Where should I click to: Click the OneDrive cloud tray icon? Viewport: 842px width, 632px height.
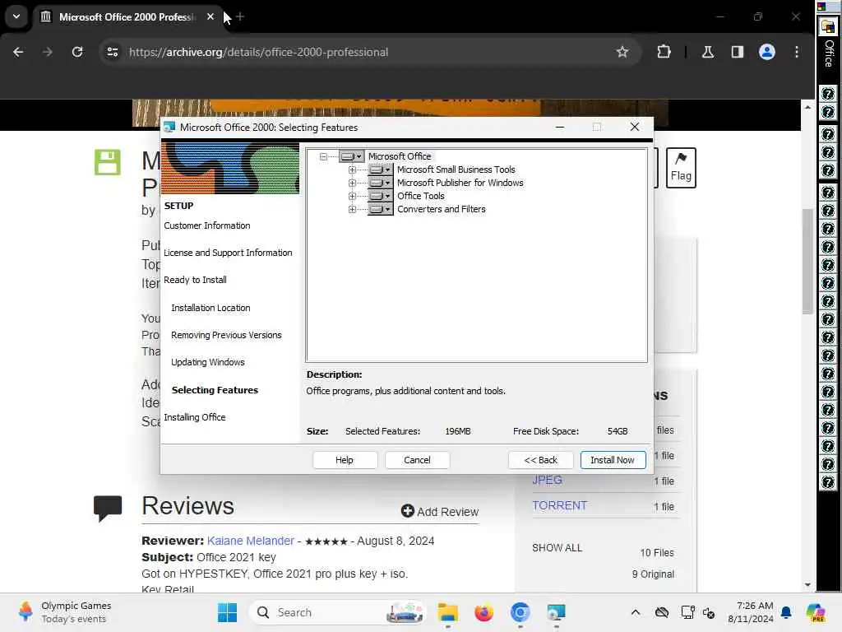point(662,612)
